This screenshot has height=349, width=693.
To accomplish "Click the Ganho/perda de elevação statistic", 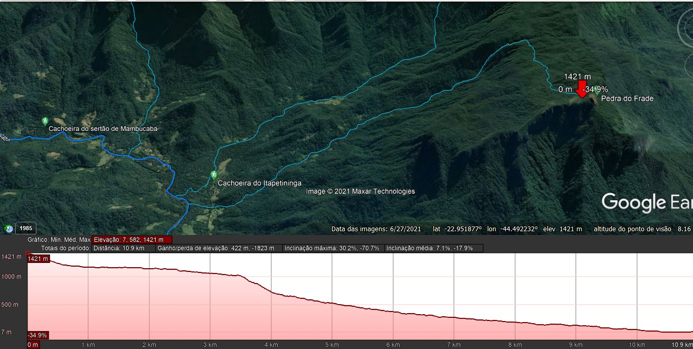I will pos(219,248).
